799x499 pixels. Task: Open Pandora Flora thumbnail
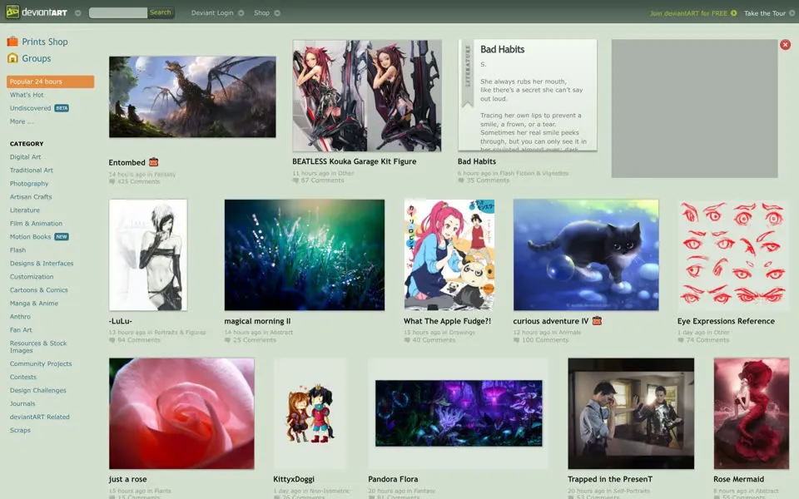(459, 413)
